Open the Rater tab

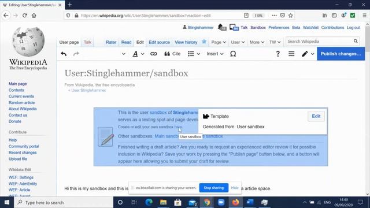111,42
